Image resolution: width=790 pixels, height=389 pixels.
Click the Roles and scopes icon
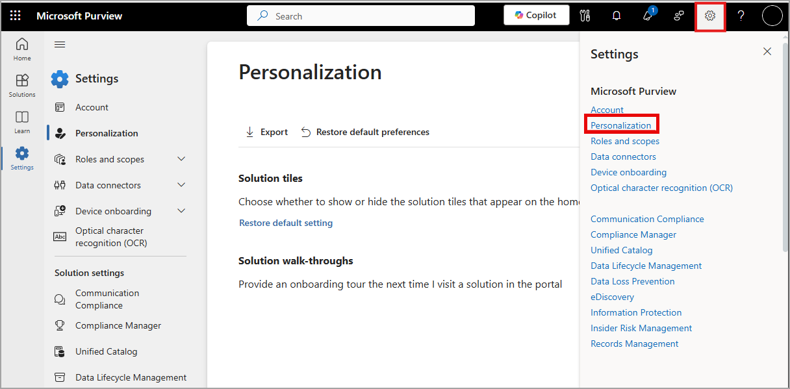[60, 159]
